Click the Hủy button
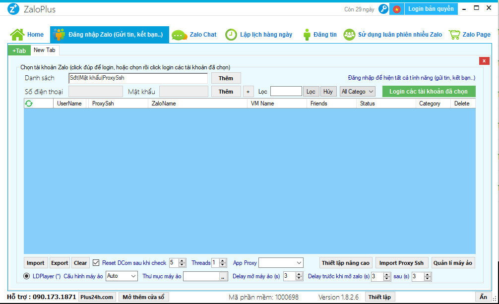 pyautogui.click(x=328, y=92)
